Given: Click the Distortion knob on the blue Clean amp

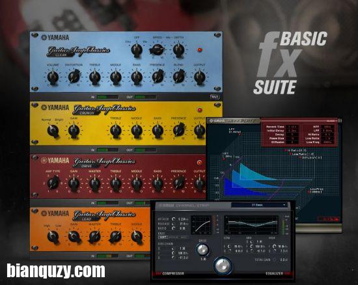Looking at the screenshot, I should (74, 77).
